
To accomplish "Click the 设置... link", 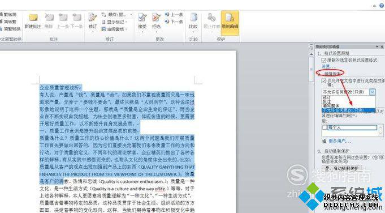I will click(328, 66).
